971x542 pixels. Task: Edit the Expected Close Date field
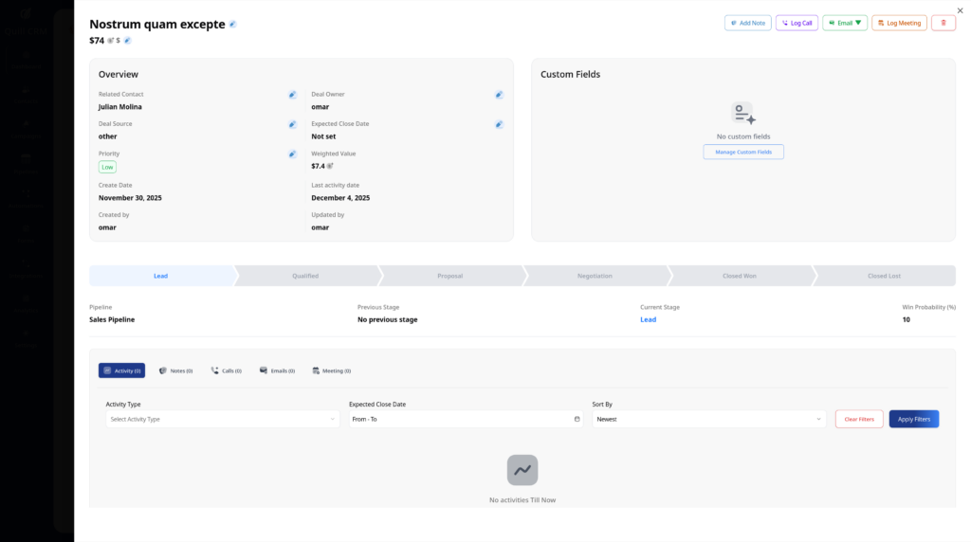click(x=499, y=124)
